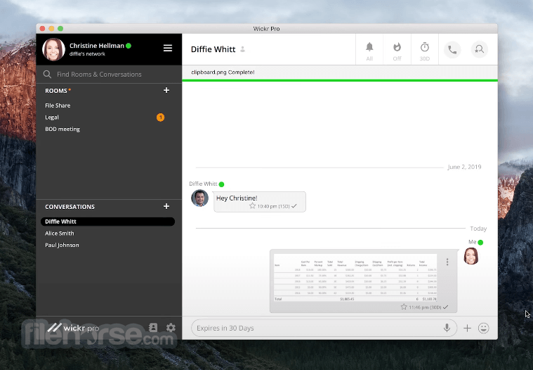
Task: Click the contact icon next to Diffie Whitt title
Action: point(243,50)
